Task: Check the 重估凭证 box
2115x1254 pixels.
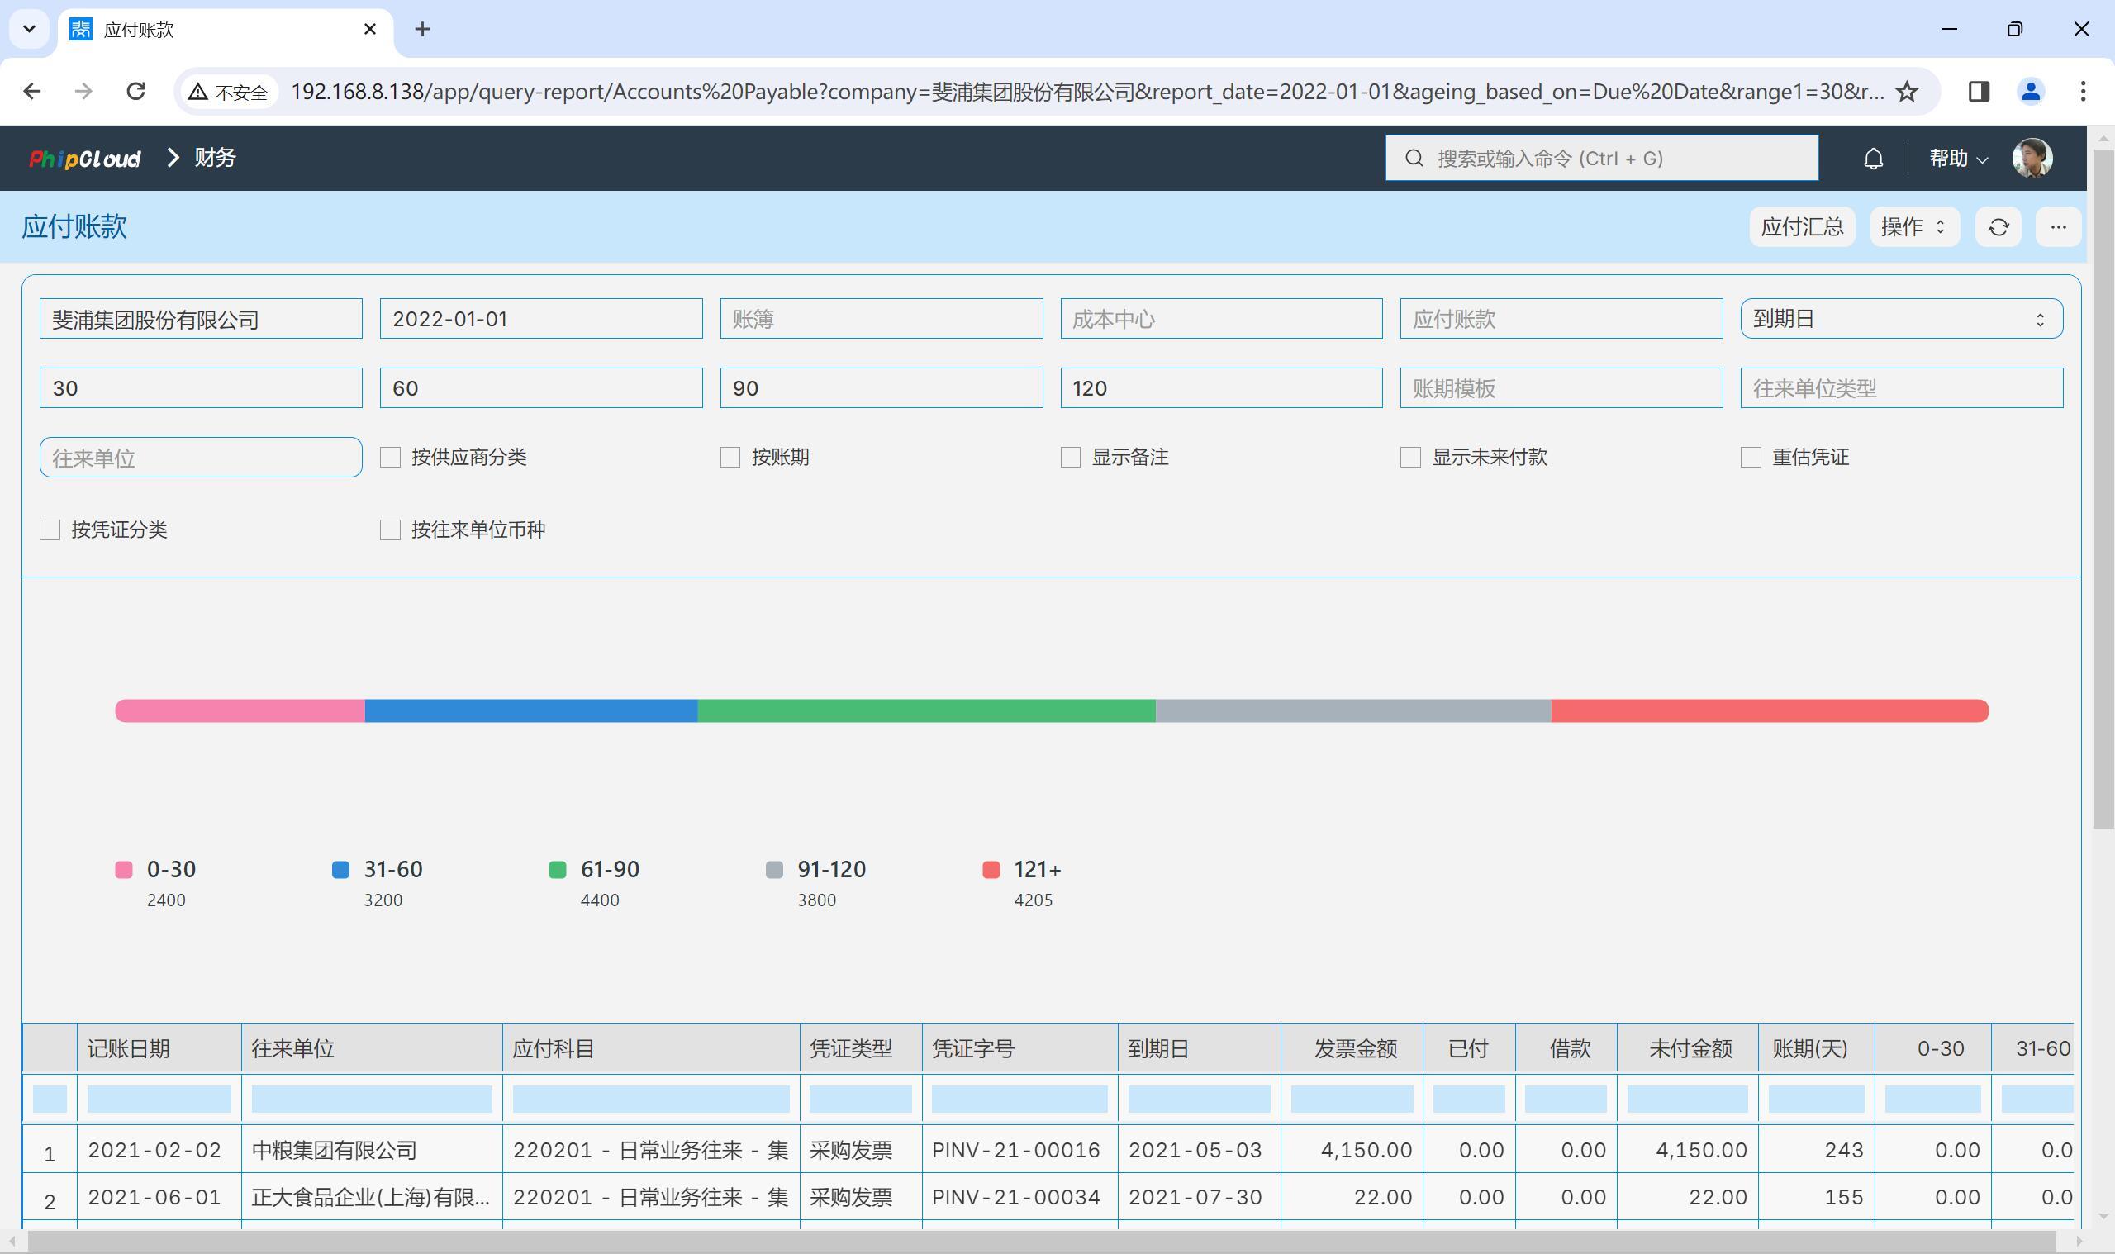Action: click(x=1751, y=457)
